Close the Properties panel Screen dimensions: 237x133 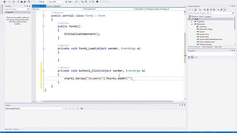tap(234, 51)
